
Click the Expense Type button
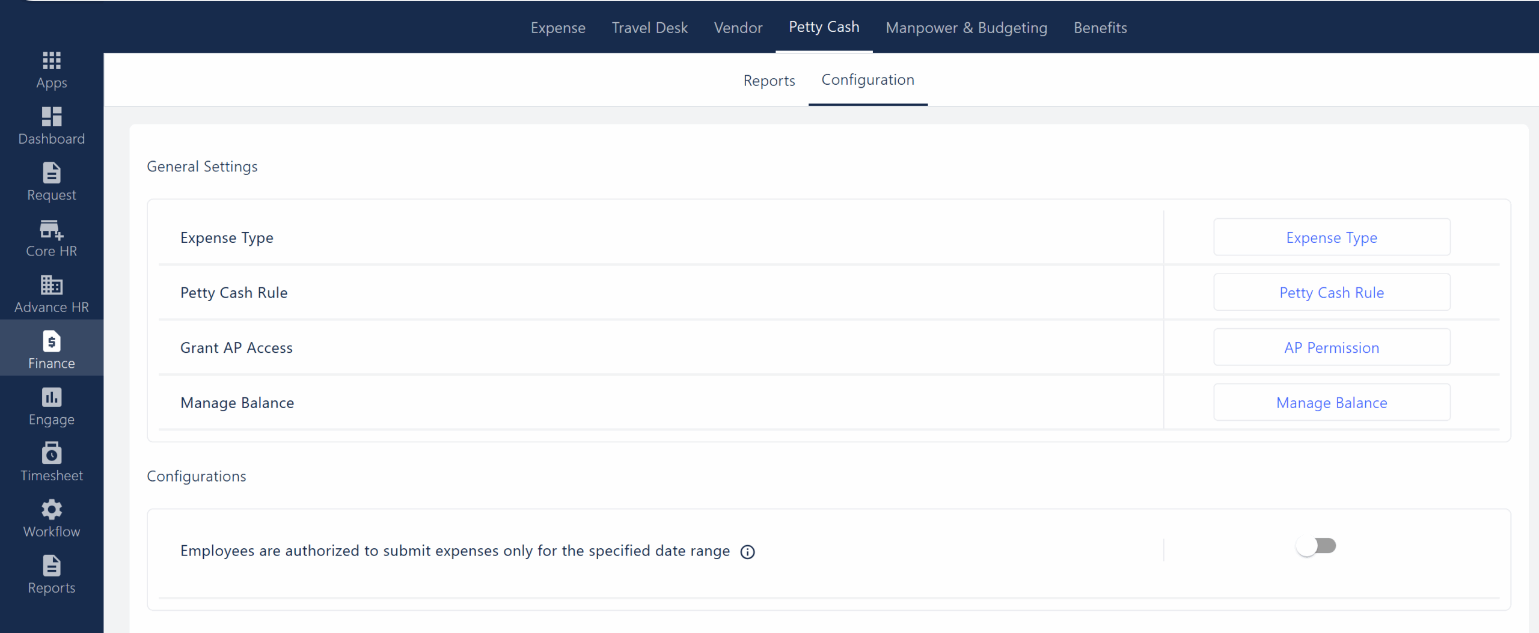[1332, 237]
